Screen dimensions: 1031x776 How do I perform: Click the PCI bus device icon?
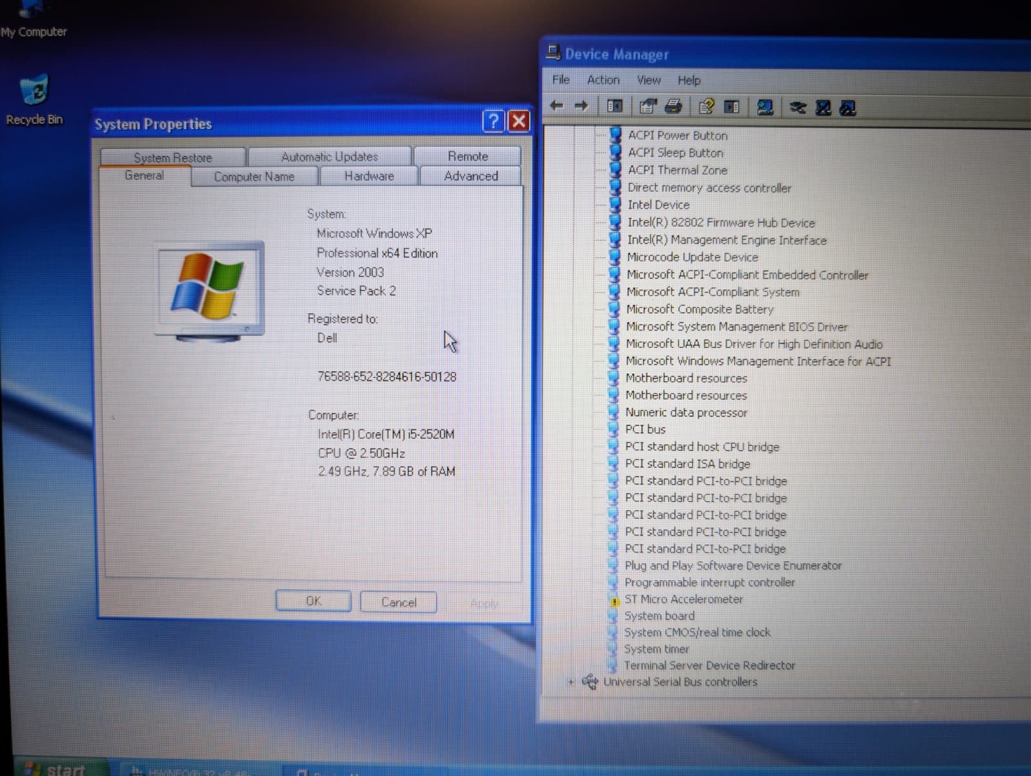pyautogui.click(x=613, y=429)
